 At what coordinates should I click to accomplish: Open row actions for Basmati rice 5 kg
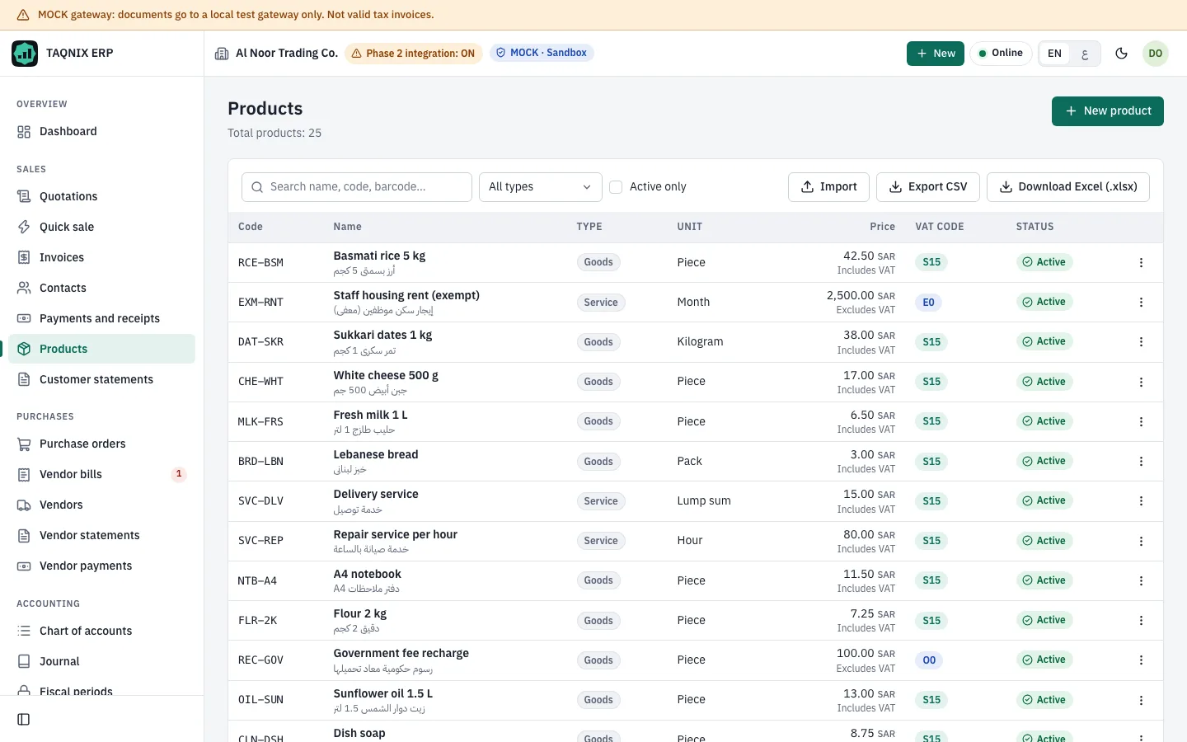[x=1141, y=263]
